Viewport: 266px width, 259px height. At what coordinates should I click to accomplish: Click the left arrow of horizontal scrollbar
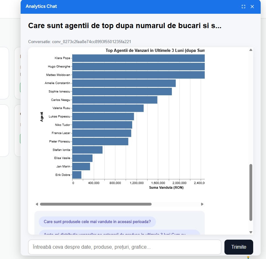coord(37,204)
